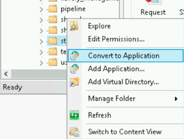Click the pipeline folder icon
The width and height of the screenshot is (184, 139).
pos(53,9)
